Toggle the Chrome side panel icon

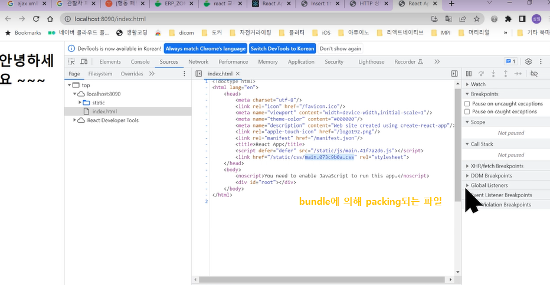[x=522, y=19]
